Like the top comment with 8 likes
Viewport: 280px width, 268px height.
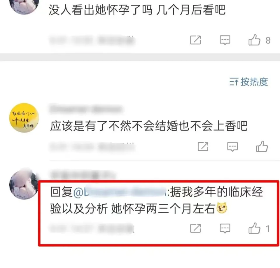point(254,40)
